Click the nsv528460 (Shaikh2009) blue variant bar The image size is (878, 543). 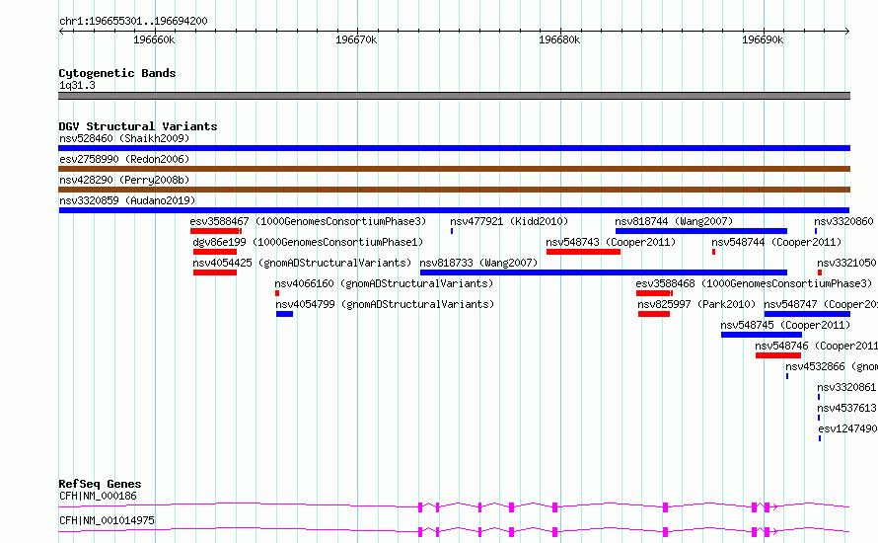(x=454, y=148)
